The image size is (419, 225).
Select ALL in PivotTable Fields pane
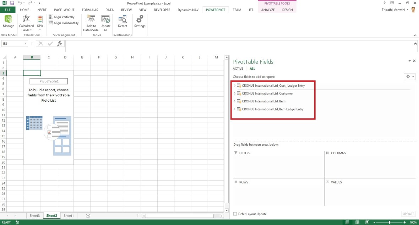252,68
